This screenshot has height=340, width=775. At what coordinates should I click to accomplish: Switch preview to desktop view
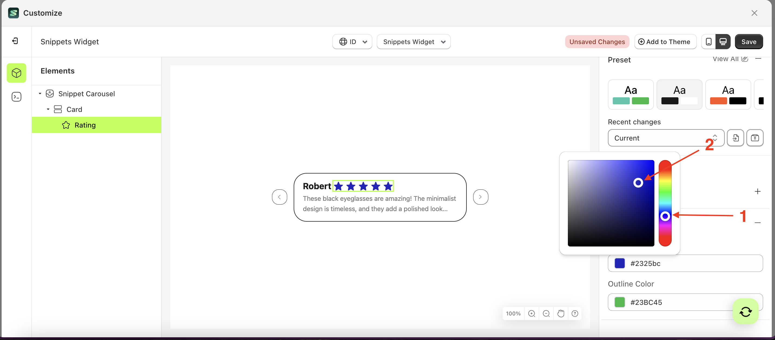coord(723,41)
